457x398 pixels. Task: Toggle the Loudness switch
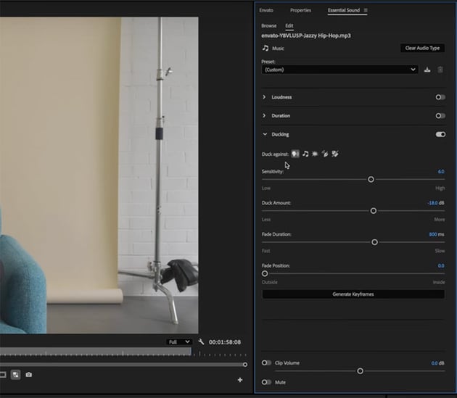pos(440,97)
